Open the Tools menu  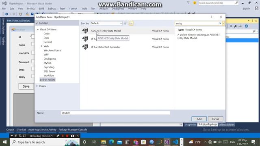point(84,9)
